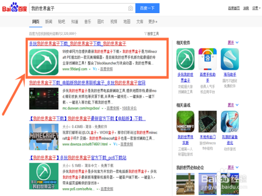Open the 海马助手 link under 相关软件

click(230, 75)
